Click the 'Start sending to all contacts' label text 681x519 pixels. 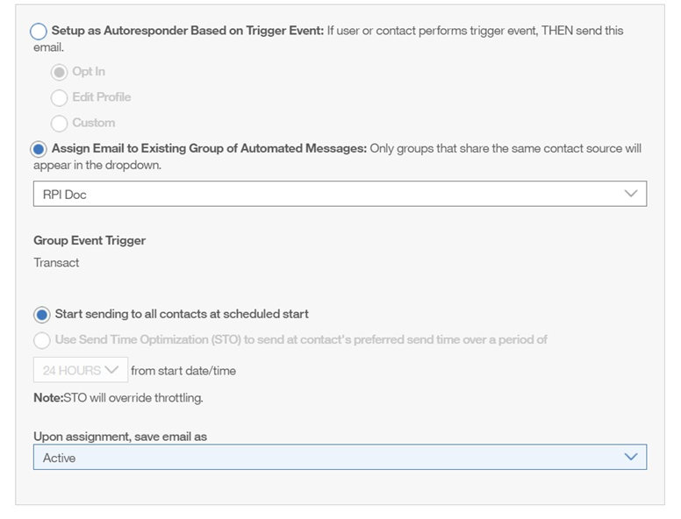182,314
